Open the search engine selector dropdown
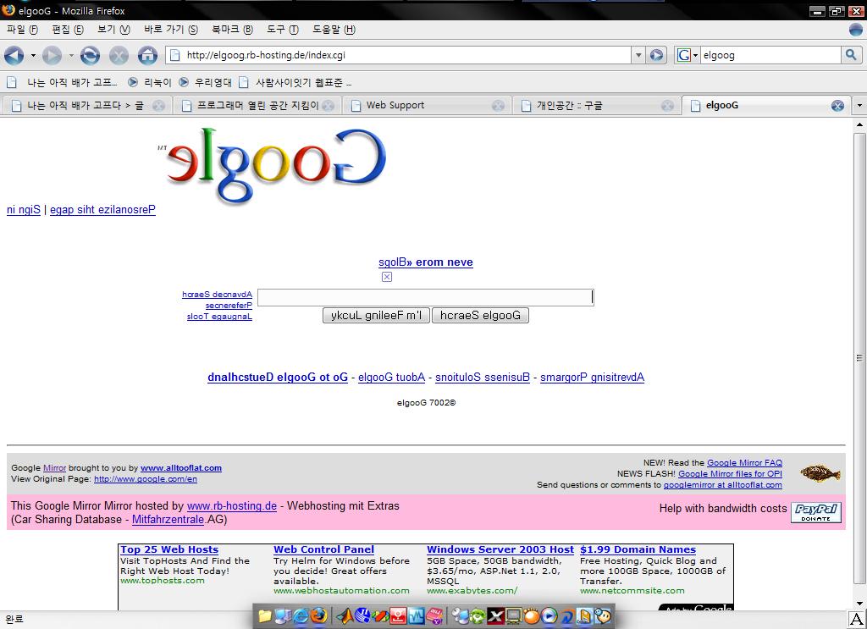Image resolution: width=867 pixels, height=629 pixels. click(x=695, y=55)
